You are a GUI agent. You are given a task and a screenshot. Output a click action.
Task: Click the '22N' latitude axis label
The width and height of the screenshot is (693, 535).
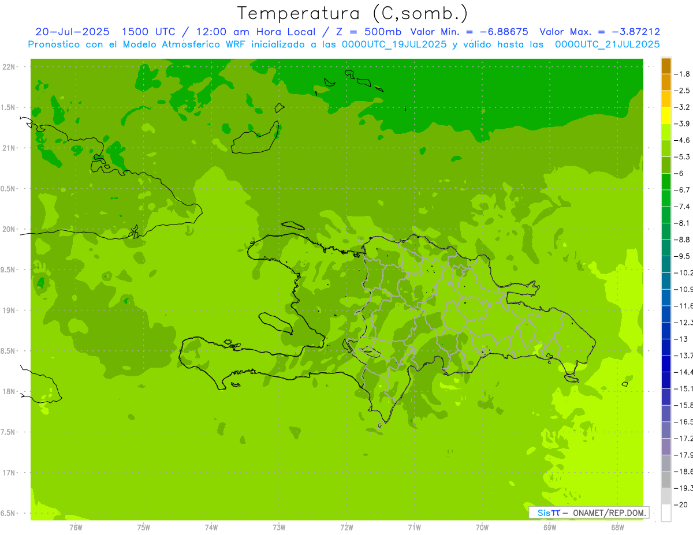point(9,67)
